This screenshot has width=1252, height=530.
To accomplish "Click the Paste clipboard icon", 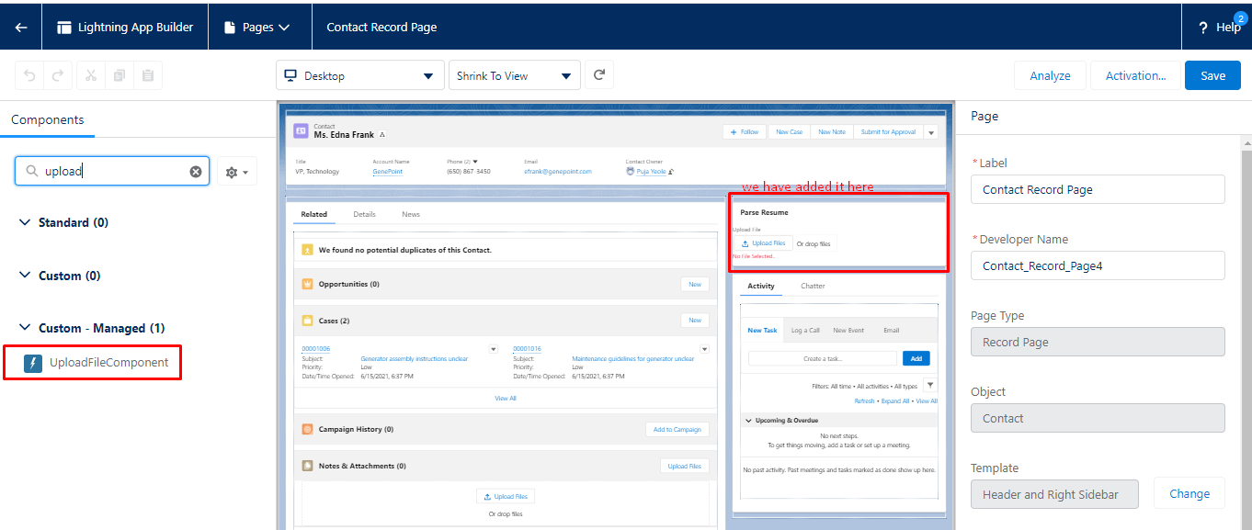I will [148, 75].
